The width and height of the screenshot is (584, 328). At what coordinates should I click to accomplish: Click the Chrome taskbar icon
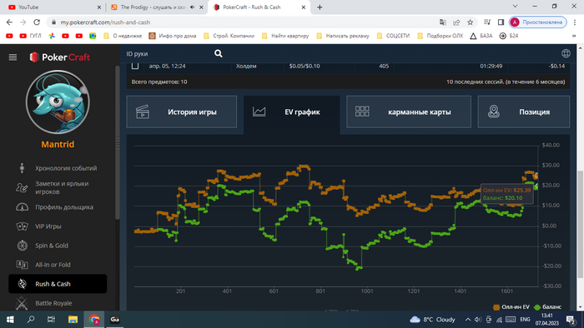tap(93, 320)
